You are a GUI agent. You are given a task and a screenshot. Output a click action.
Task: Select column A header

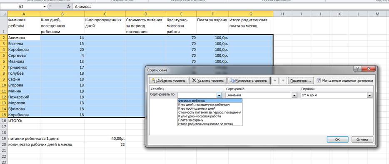[x=24, y=14]
